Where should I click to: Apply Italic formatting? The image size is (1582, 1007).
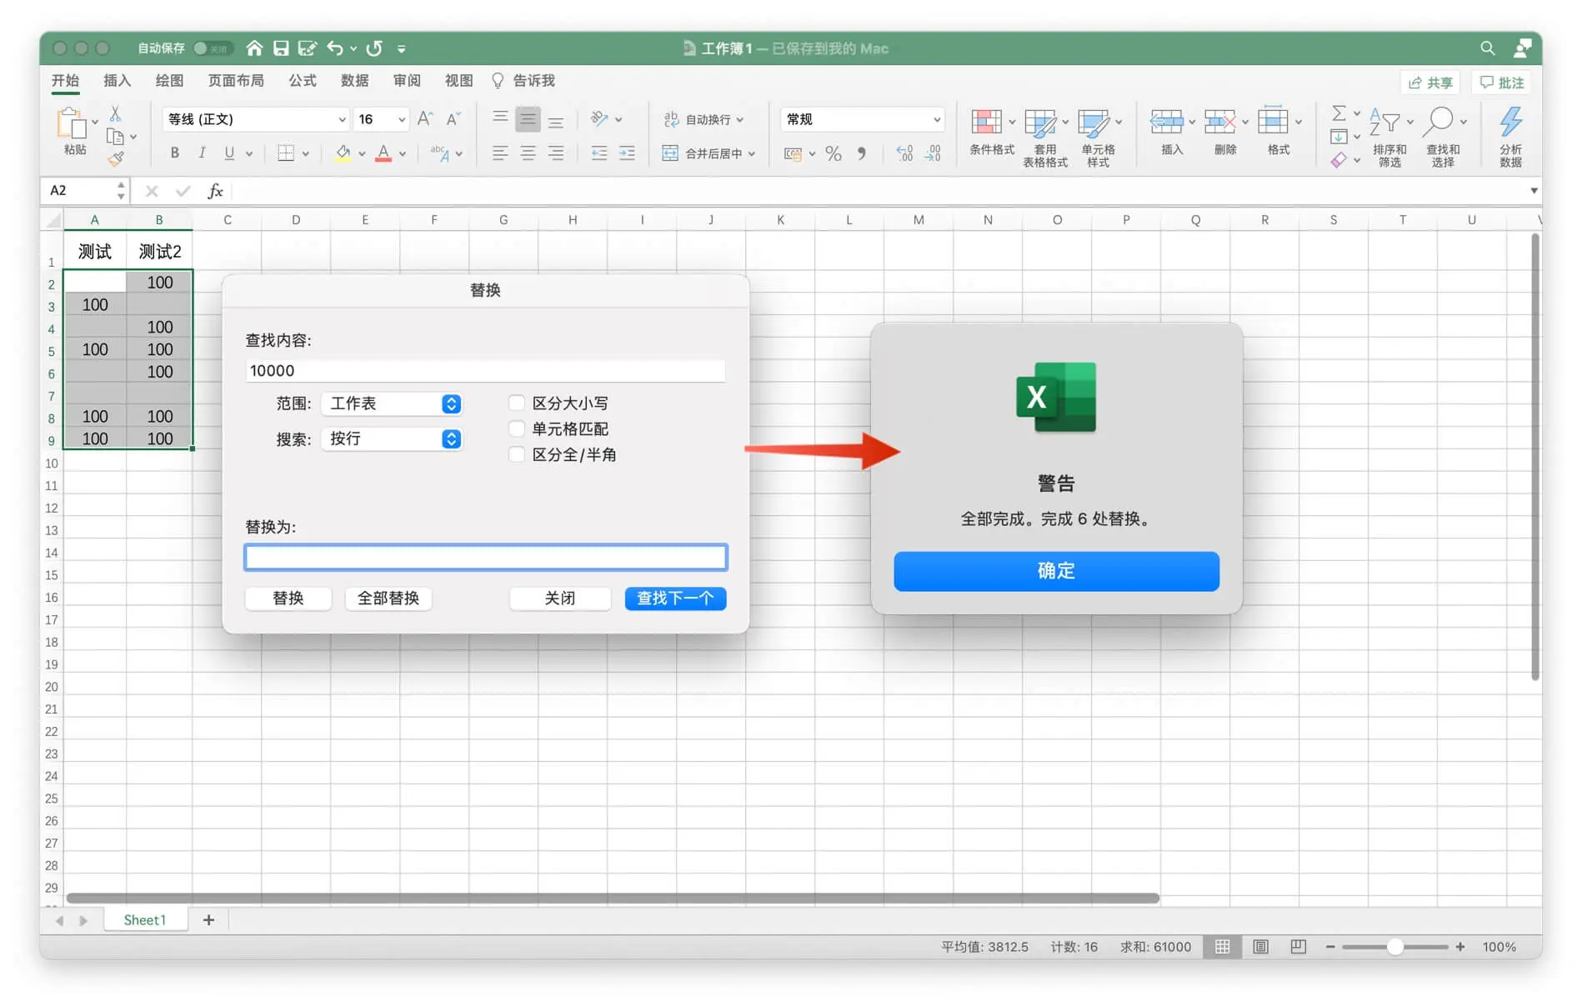[202, 153]
